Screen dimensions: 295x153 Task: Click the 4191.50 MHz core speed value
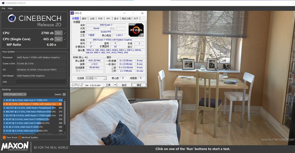[94, 61]
